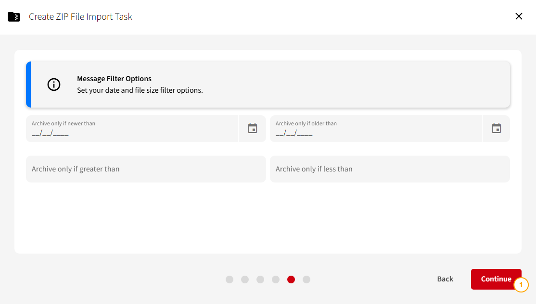Open calendar picker for older than date
Viewport: 536px width, 304px height.
(497, 128)
